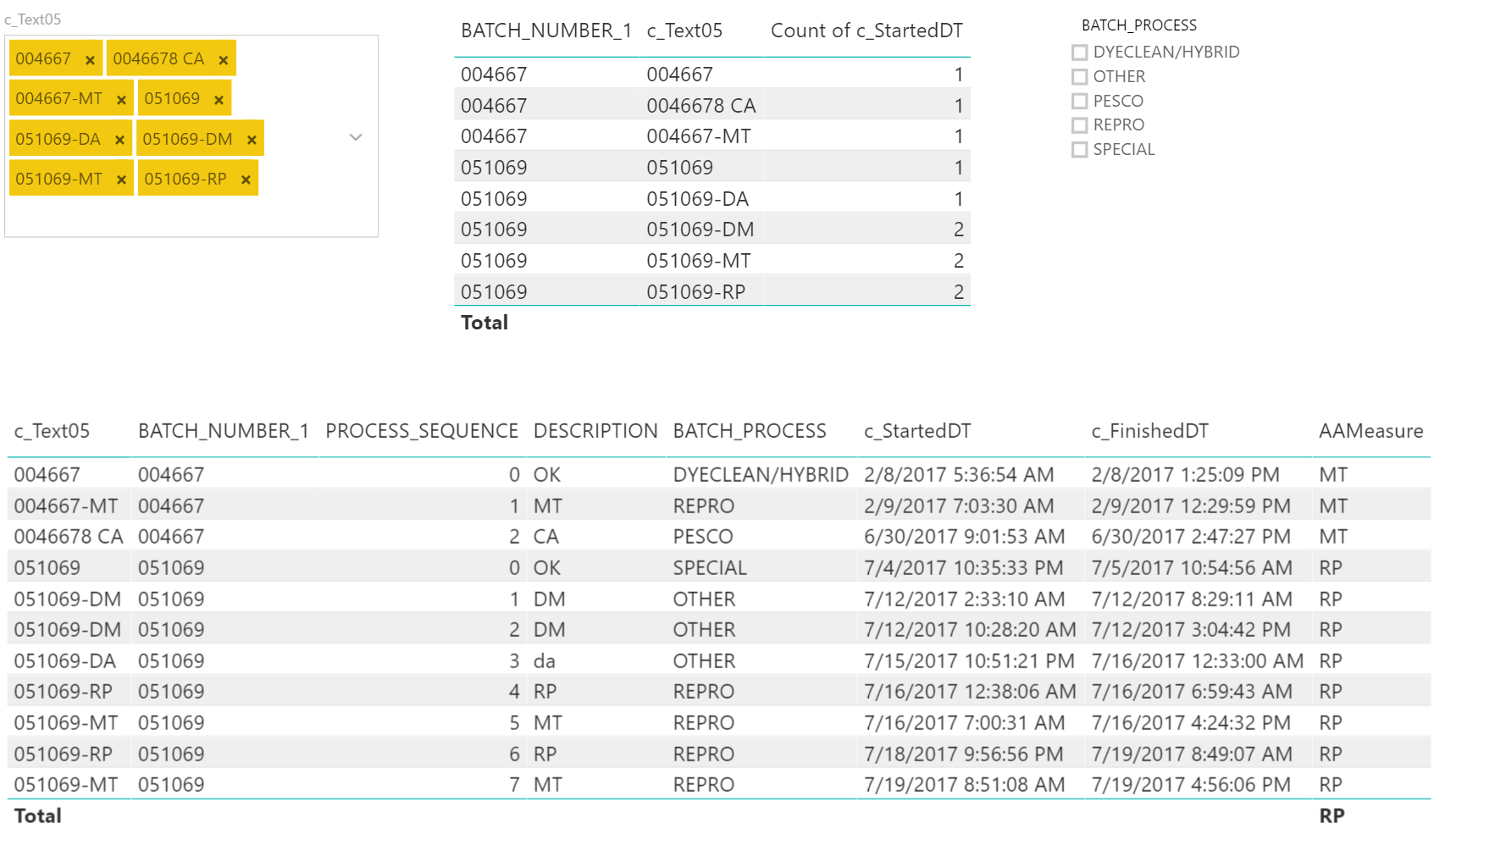Click the 6/30/2017 9:01:53 AM cell
1495x846 pixels.
pos(965,537)
